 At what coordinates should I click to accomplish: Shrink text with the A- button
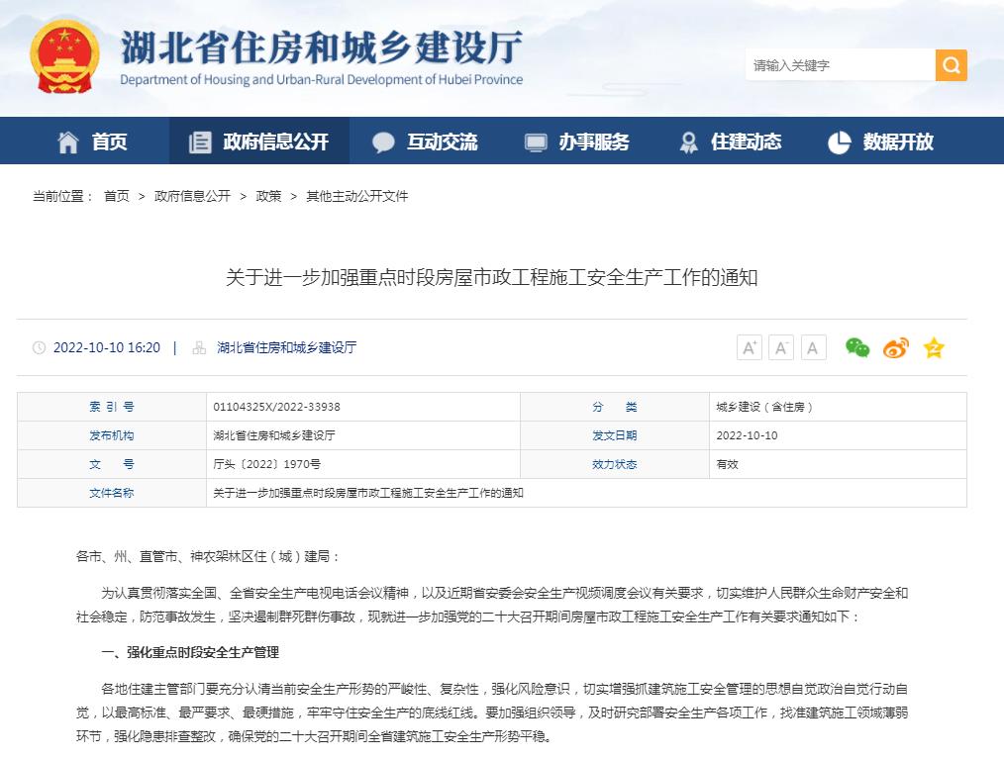(780, 346)
